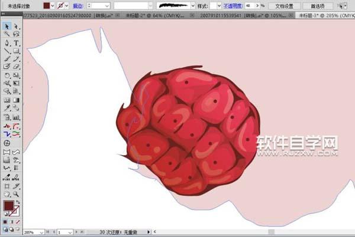Screen dimensions: 355x237
Task: Select the Blend tool
Action: click(x=16, y=108)
